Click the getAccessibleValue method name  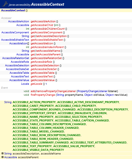click(43, 80)
